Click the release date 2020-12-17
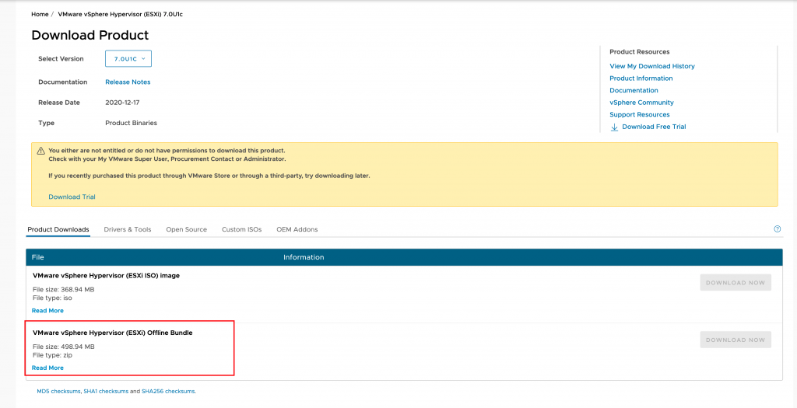The width and height of the screenshot is (797, 408). click(x=122, y=103)
